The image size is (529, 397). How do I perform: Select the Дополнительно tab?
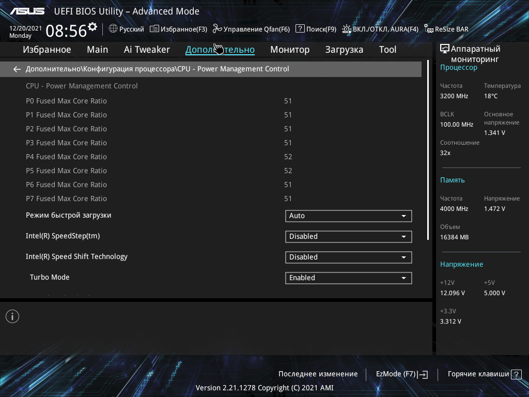(220, 50)
